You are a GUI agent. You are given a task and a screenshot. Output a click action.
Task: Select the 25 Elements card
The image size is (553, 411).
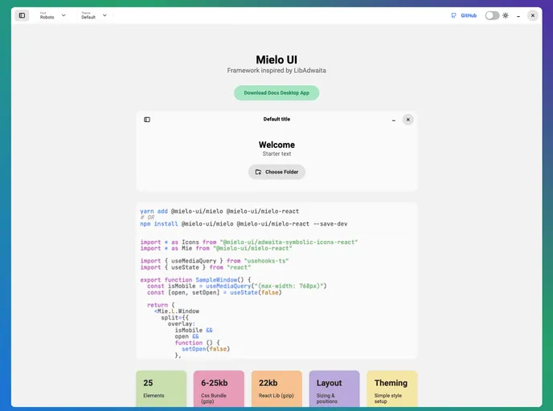tap(162, 389)
